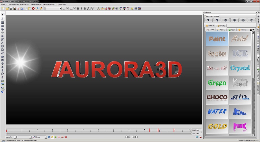Switch to the шаблон tab
This screenshot has width=260, height=142.
click(x=210, y=26)
